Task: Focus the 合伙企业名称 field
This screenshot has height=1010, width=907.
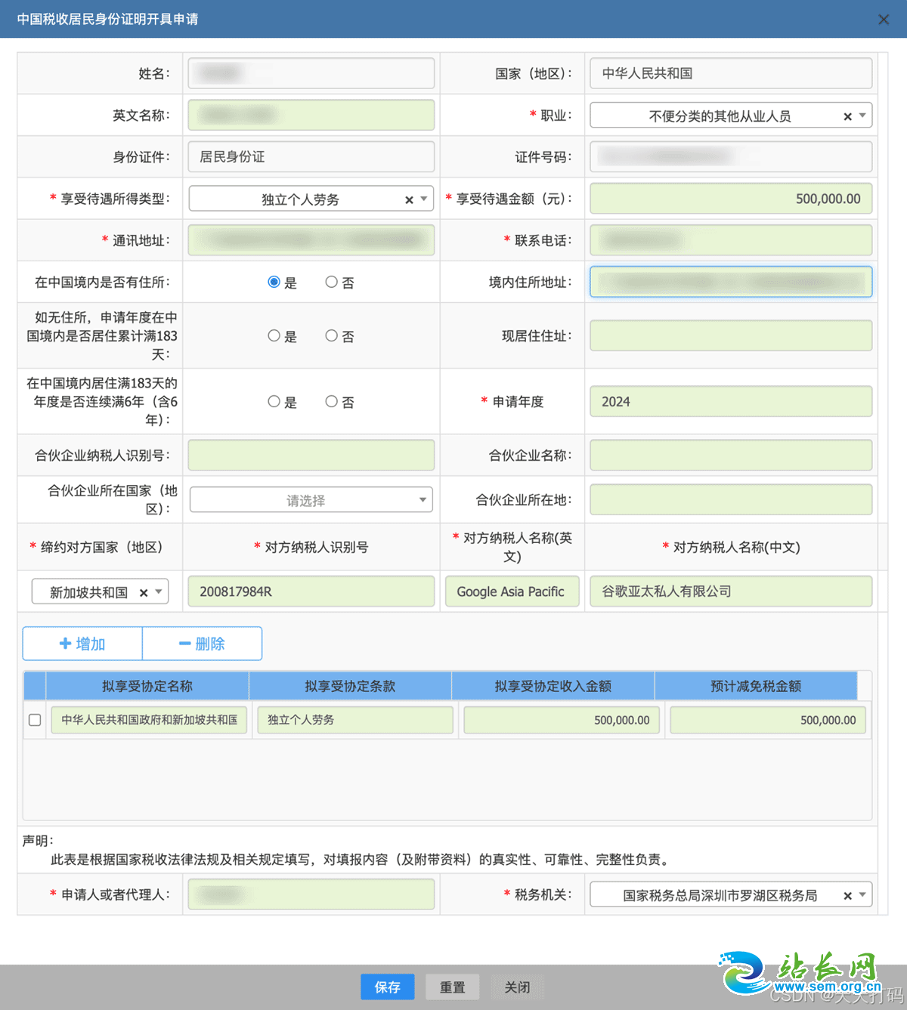Action: tap(731, 455)
